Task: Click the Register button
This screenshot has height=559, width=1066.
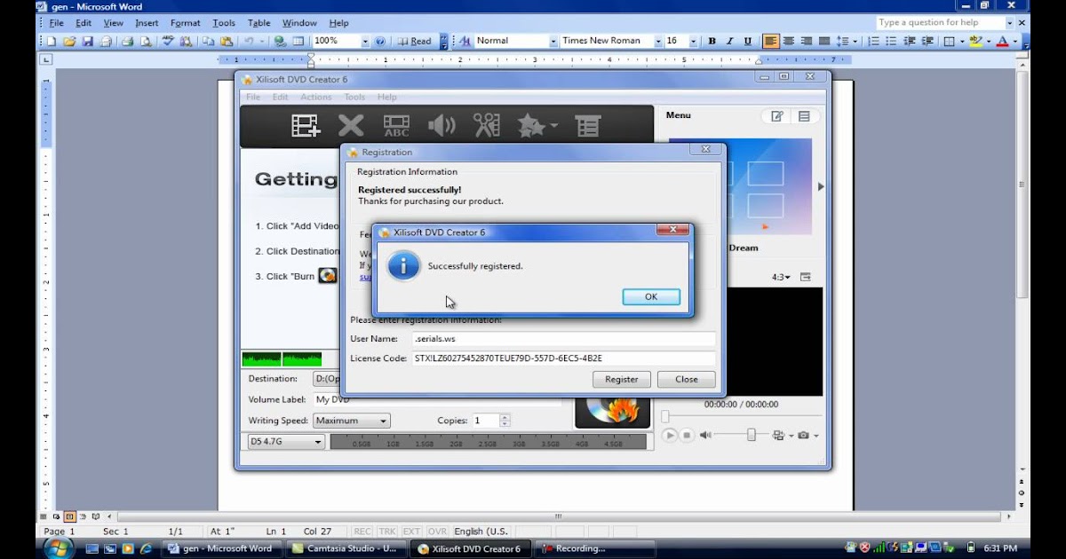Action: coord(622,379)
